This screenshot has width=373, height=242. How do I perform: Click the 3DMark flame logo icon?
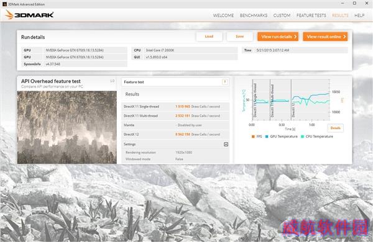click(9, 15)
